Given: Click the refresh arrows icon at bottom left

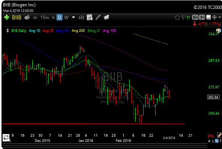Looking at the screenshot, I should click(x=6, y=137).
